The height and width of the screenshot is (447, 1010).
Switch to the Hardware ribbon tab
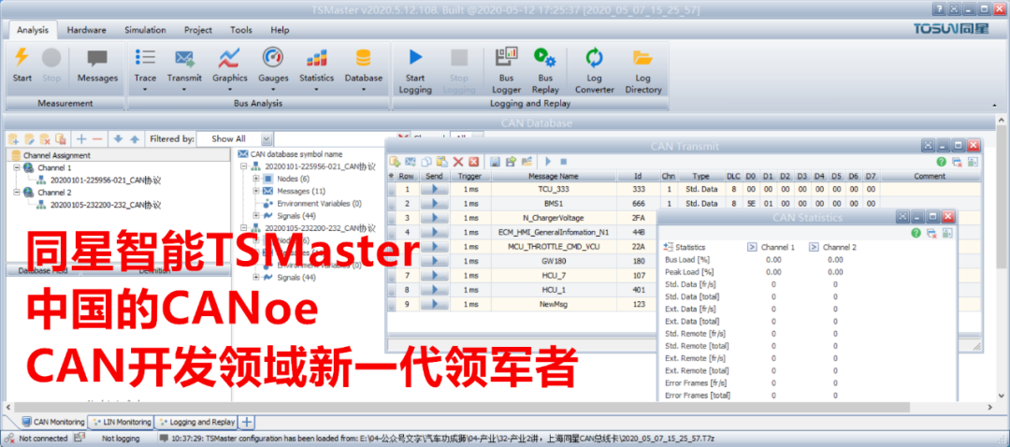point(86,30)
